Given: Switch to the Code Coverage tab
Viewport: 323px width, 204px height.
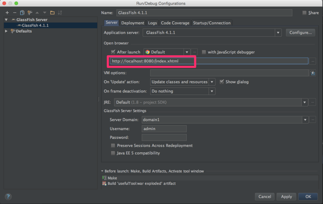Looking at the screenshot, I should (175, 23).
